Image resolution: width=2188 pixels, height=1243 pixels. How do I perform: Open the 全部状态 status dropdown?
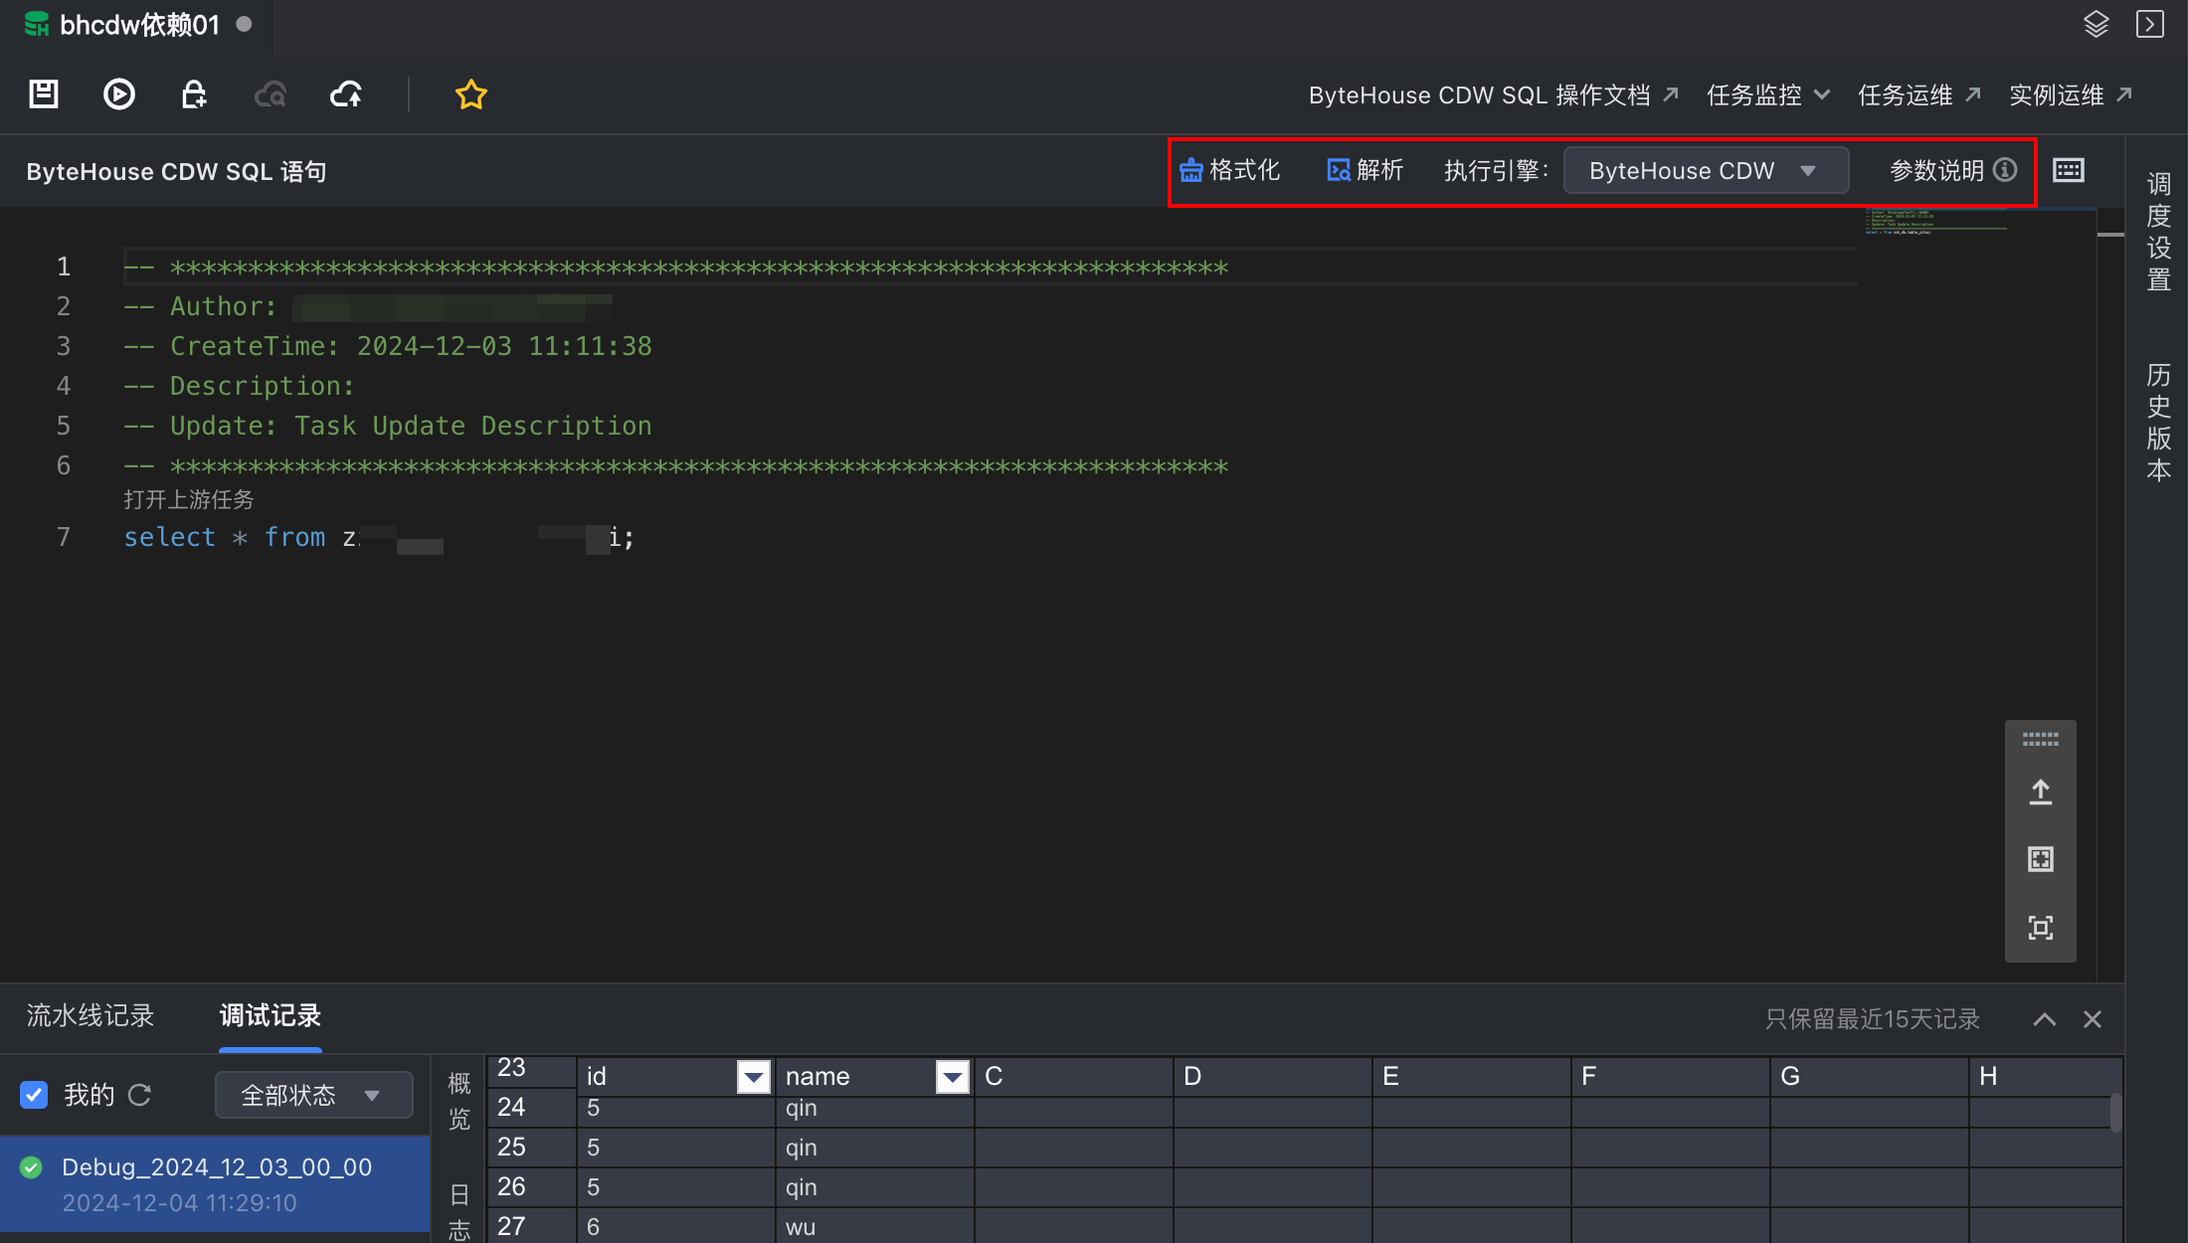313,1095
